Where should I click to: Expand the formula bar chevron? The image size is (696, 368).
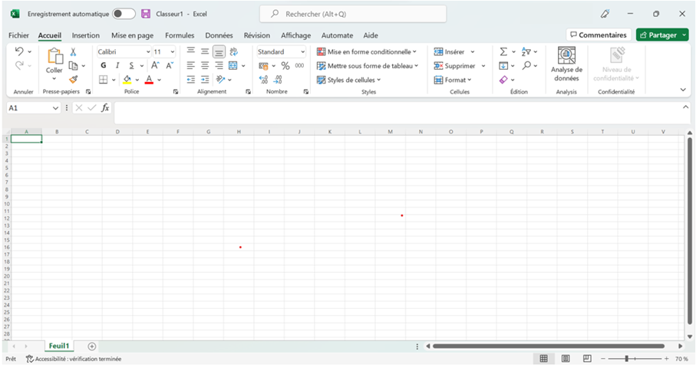pos(686,107)
